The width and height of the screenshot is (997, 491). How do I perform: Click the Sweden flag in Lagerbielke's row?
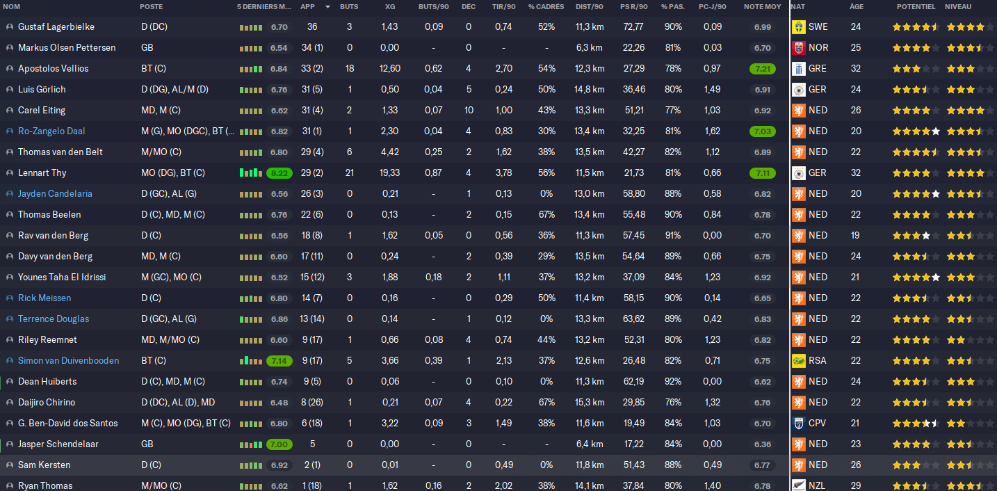point(799,27)
